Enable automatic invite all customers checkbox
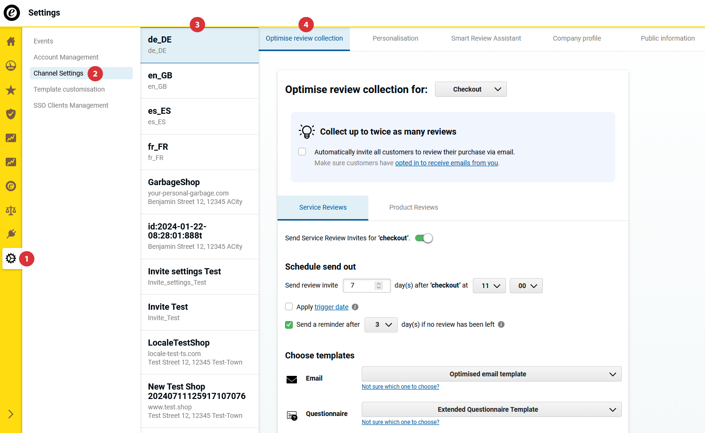The image size is (705, 433). coord(302,152)
